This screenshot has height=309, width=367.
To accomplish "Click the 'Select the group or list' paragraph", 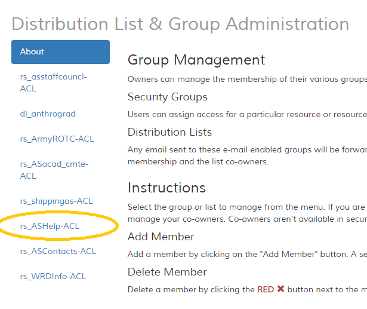I will click(247, 213).
